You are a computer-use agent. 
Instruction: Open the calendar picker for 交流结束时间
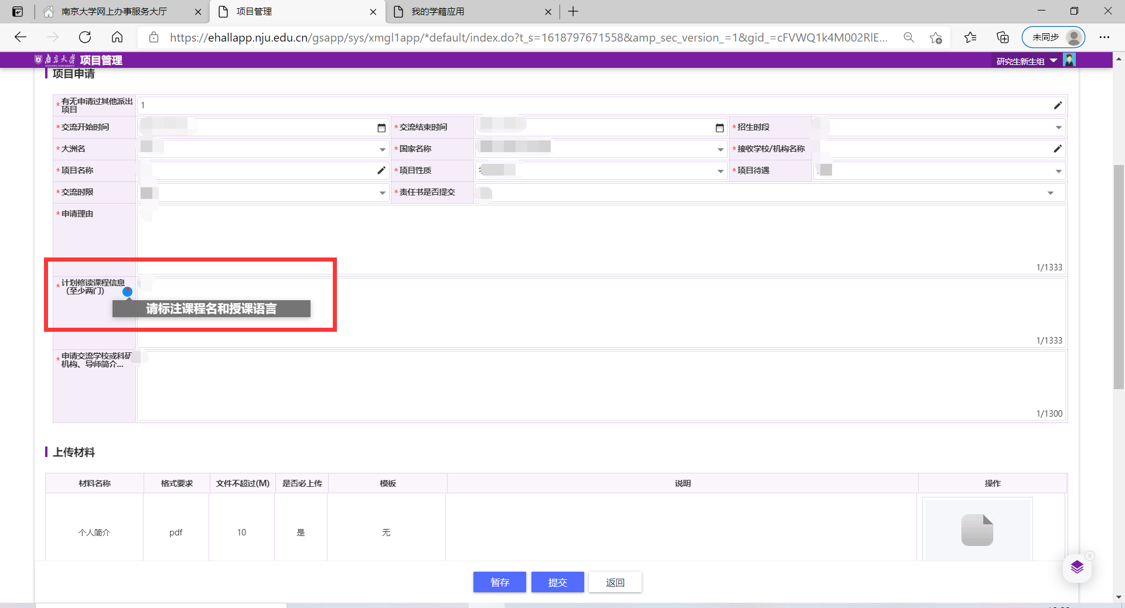720,128
